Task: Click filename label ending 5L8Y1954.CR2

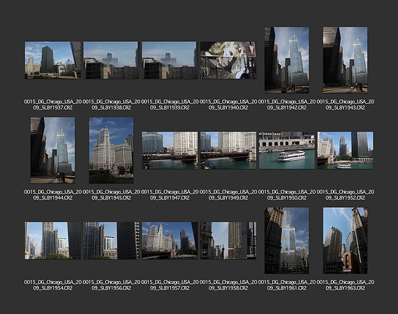Action: point(53,285)
